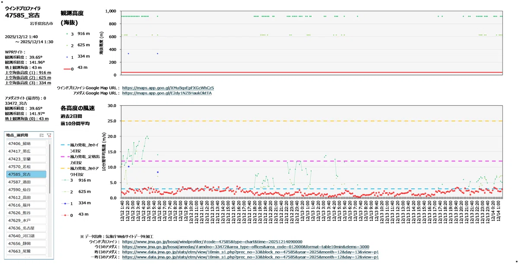
Task: Choose 47590_仙台 in the station list
Action: 26,190
